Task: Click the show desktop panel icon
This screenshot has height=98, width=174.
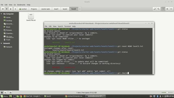Action: (x=11, y=96)
